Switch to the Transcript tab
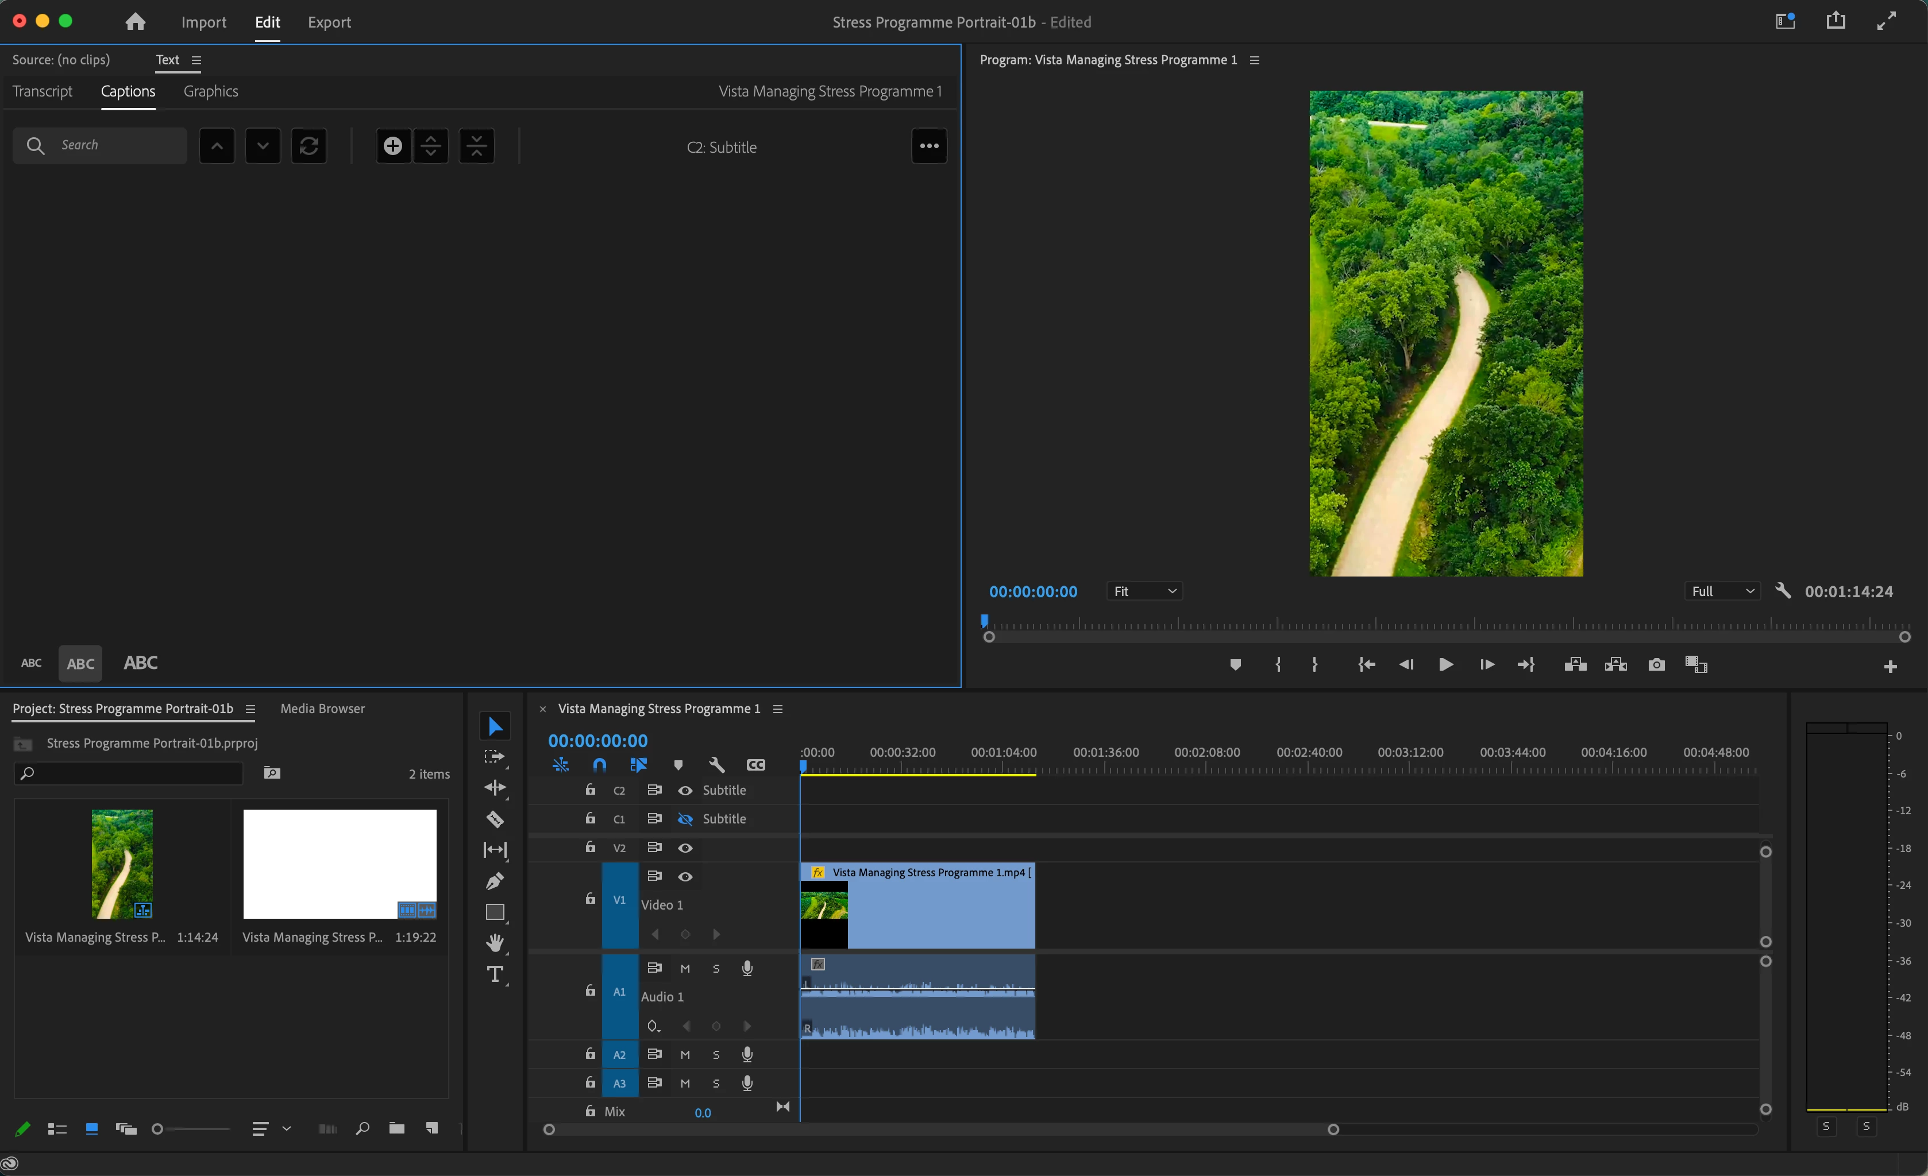Screen dimensions: 1928x1176 43,91
